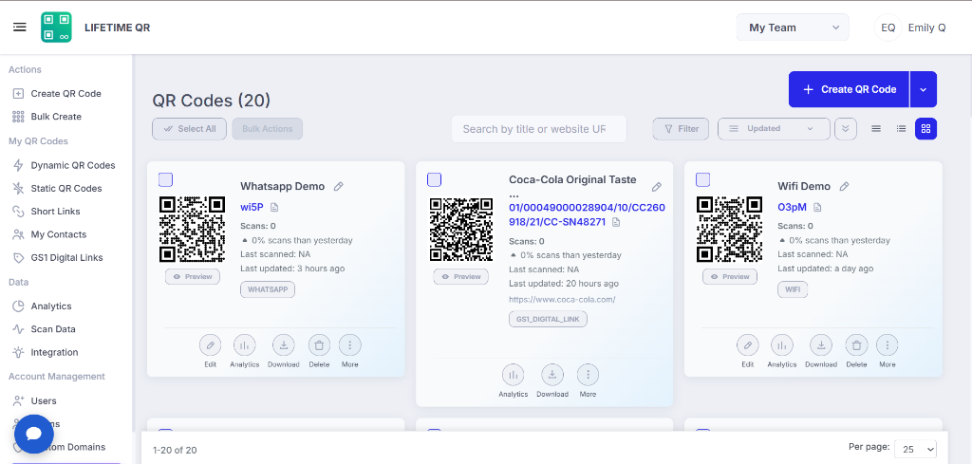Screen dimensions: 972x464
Task: Copy the wi5P short link
Action: (x=274, y=207)
